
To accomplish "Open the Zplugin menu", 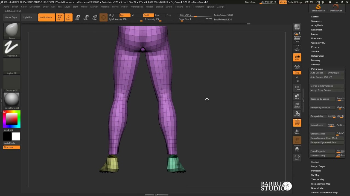I will click(211, 7).
